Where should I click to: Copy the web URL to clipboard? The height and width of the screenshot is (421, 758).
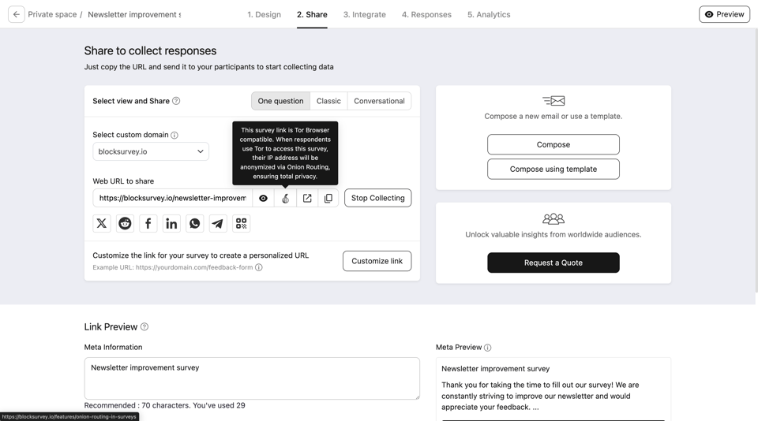pos(328,199)
